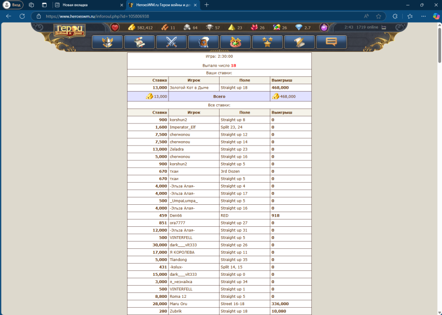This screenshot has height=315, width=442.
Task: Click the ore rocks resource icon
Action: 187,27
